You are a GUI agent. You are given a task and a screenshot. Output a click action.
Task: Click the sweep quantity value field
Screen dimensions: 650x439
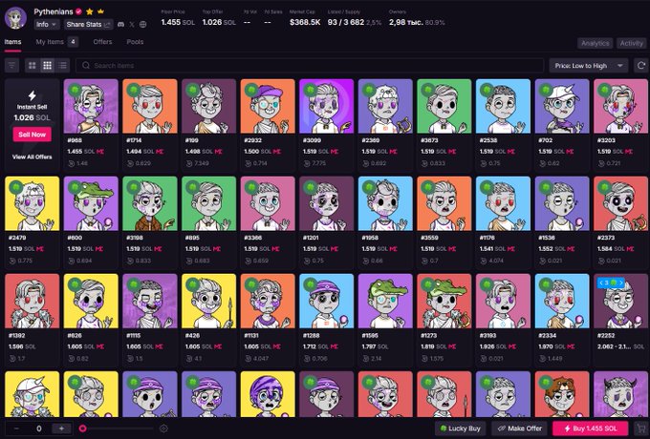[x=39, y=429]
